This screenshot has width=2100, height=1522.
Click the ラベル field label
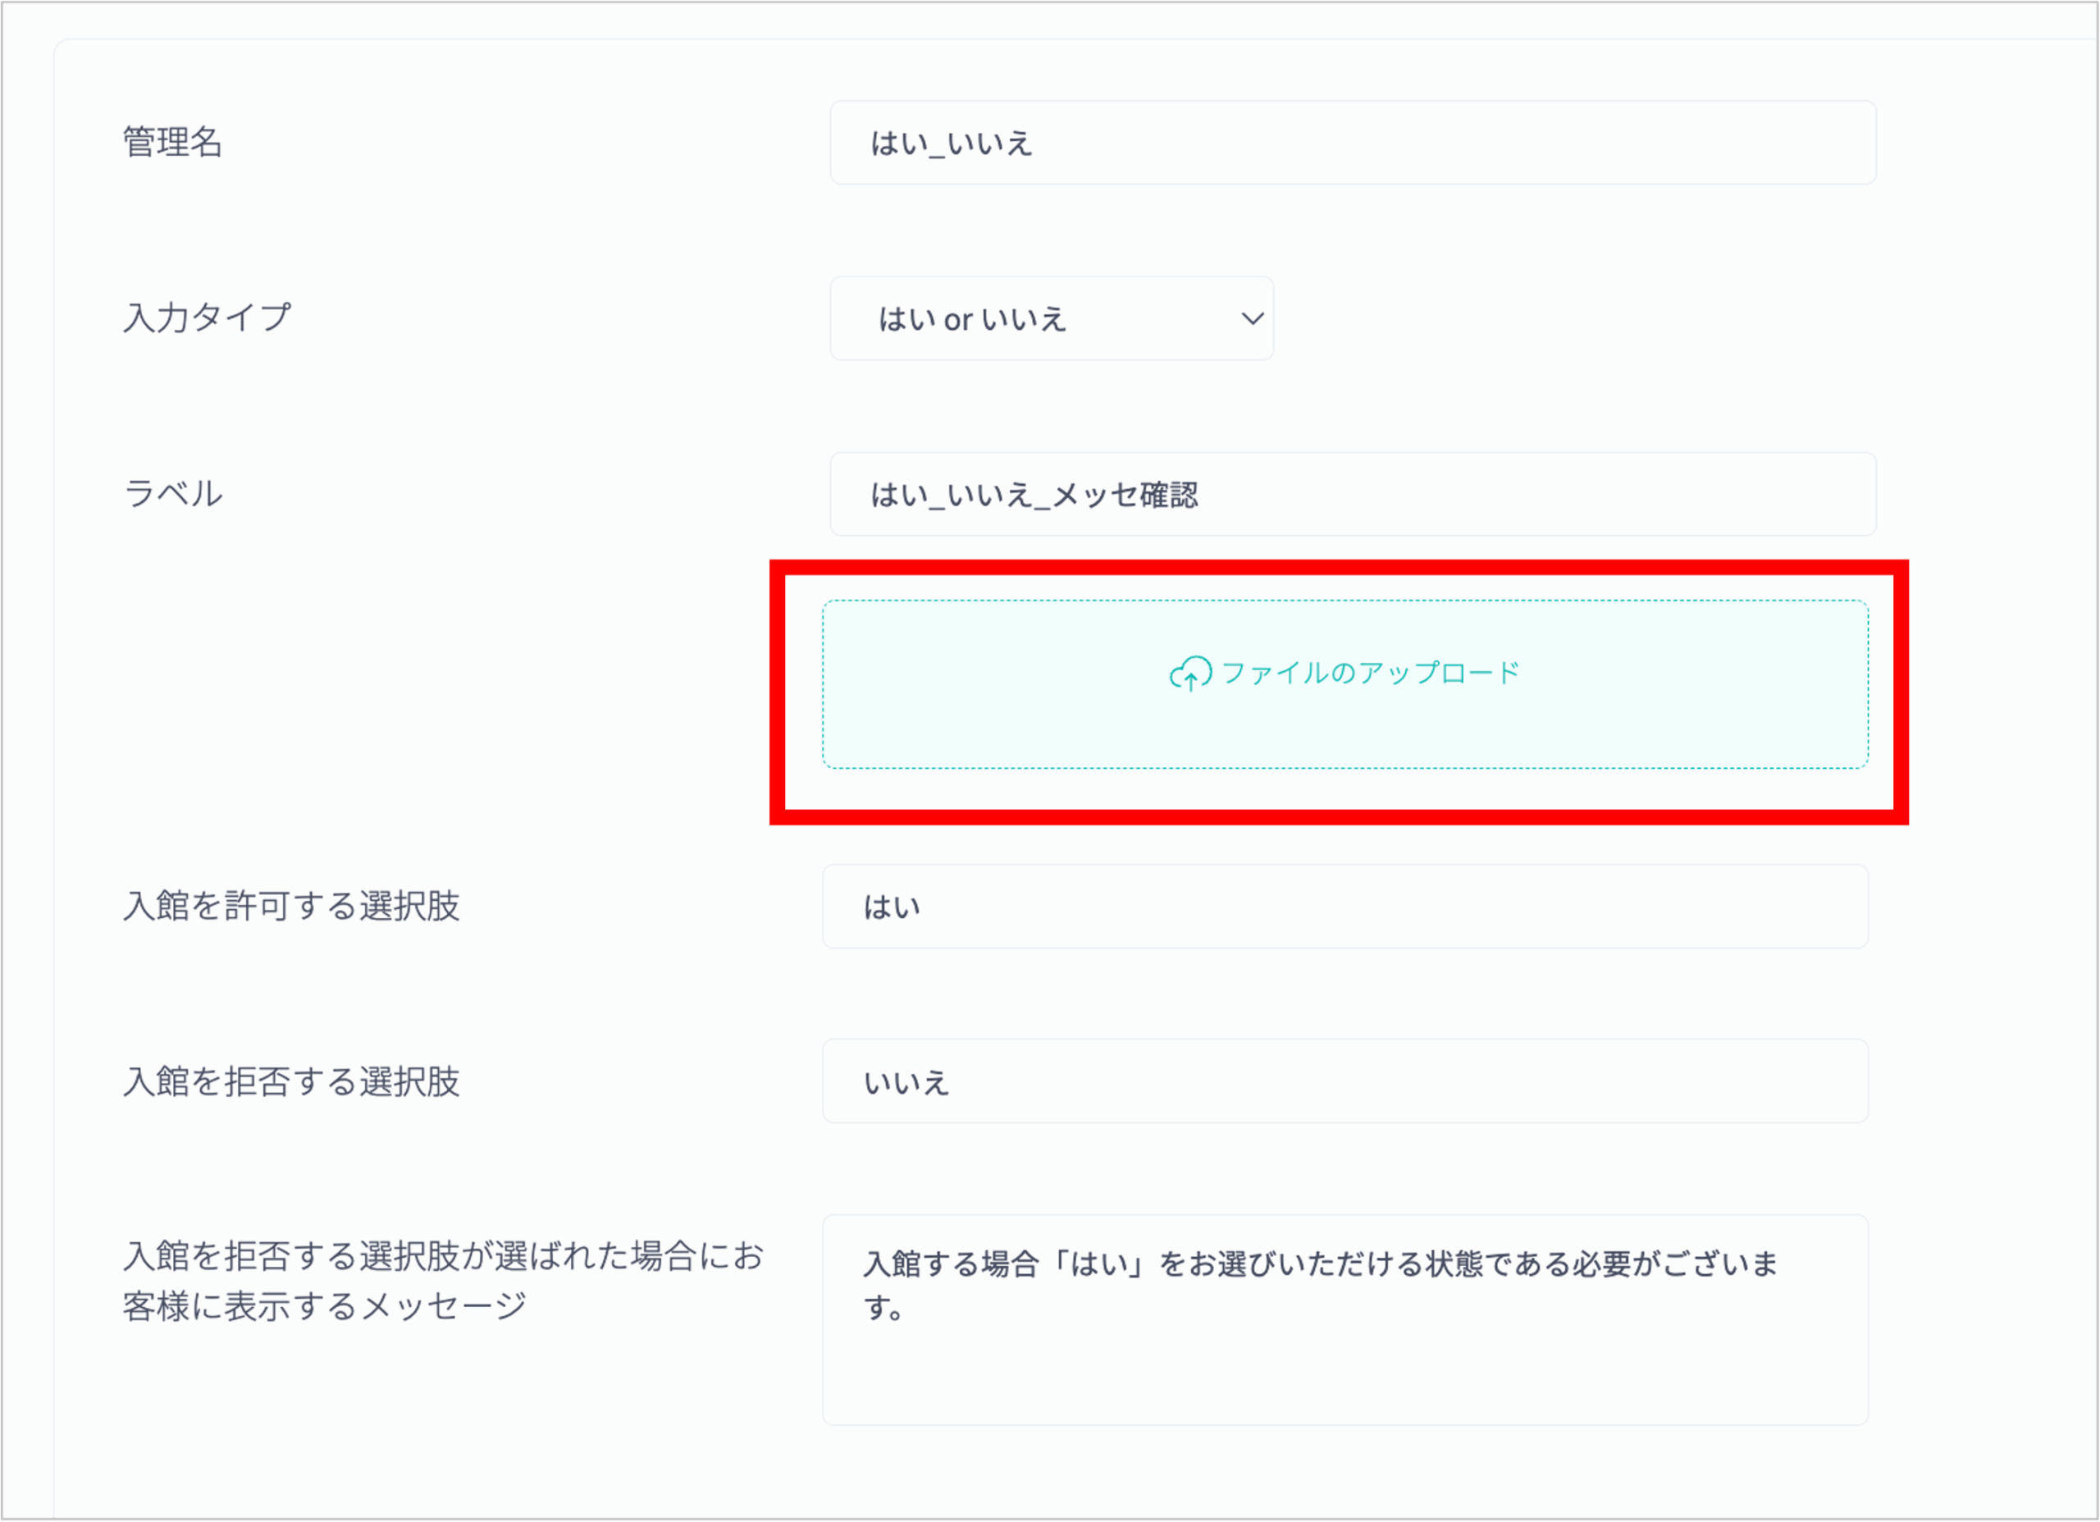tap(173, 494)
